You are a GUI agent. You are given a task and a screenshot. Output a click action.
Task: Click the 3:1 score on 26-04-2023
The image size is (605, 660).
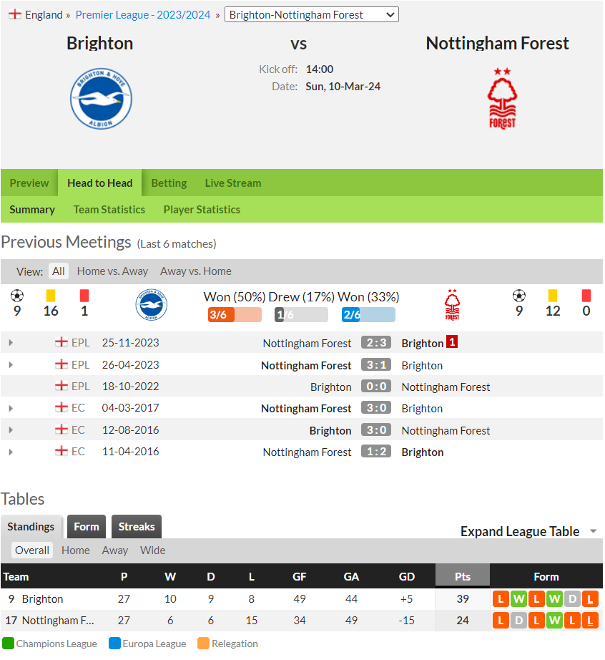(376, 365)
